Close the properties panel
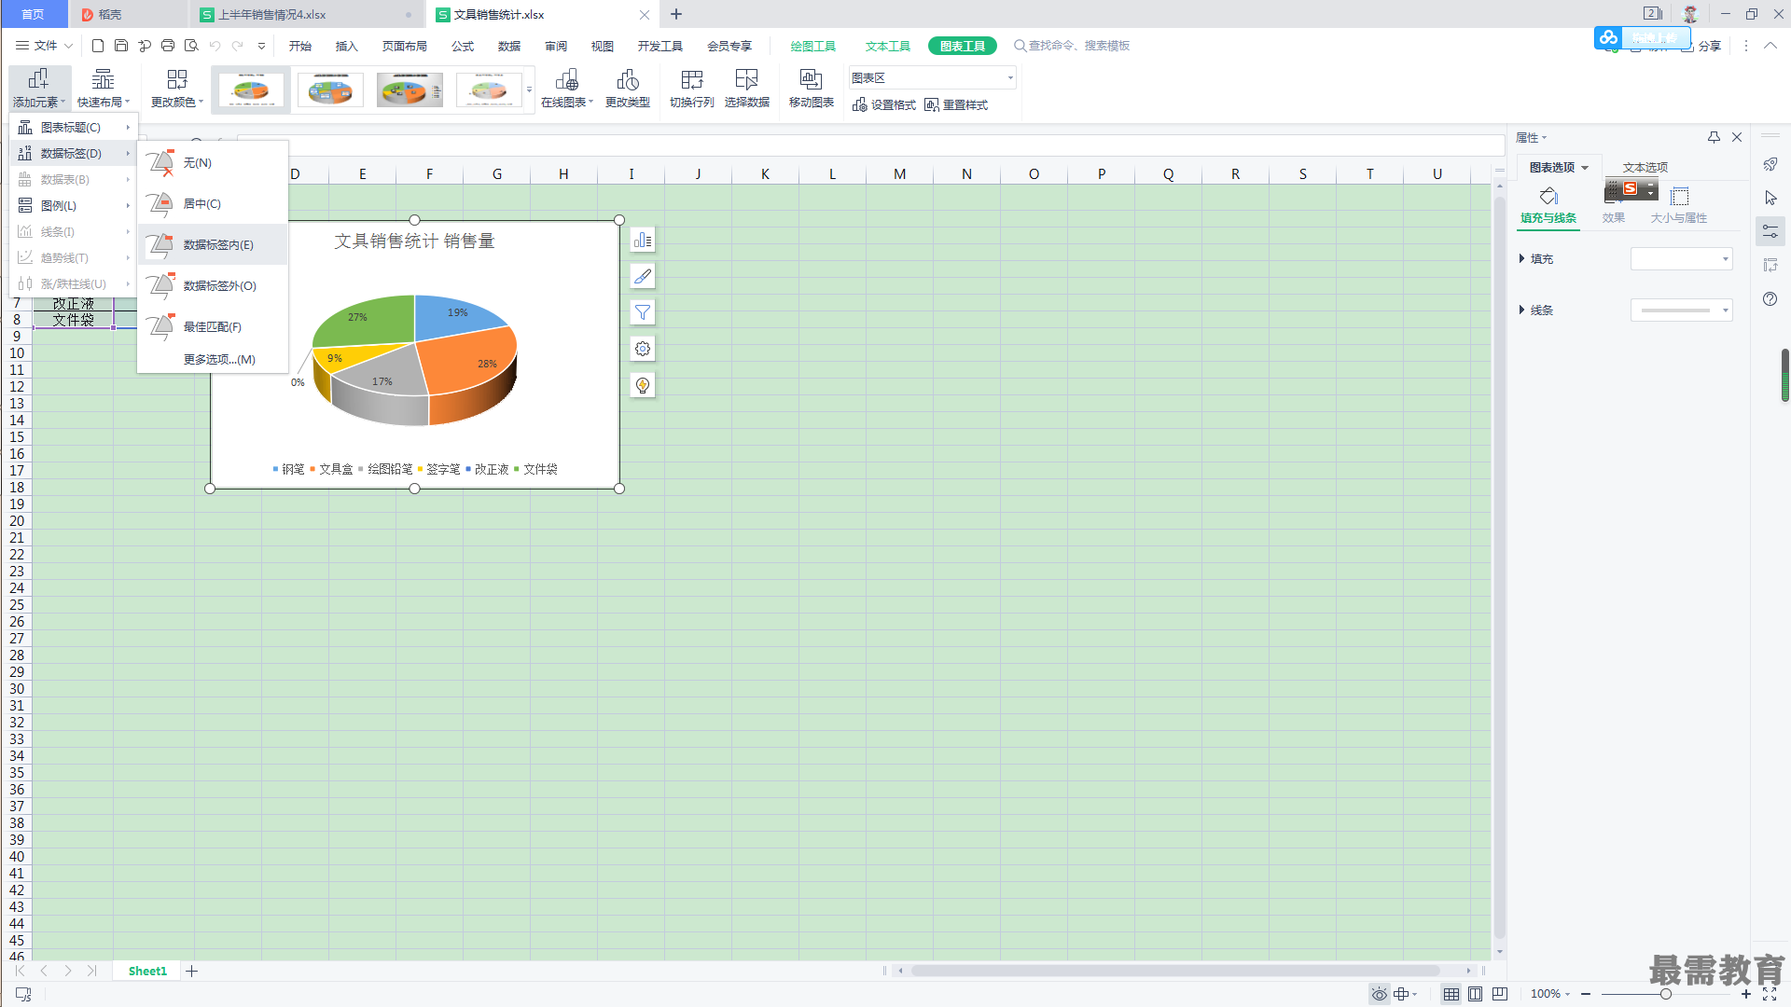Viewport: 1791px width, 1007px height. (1737, 138)
